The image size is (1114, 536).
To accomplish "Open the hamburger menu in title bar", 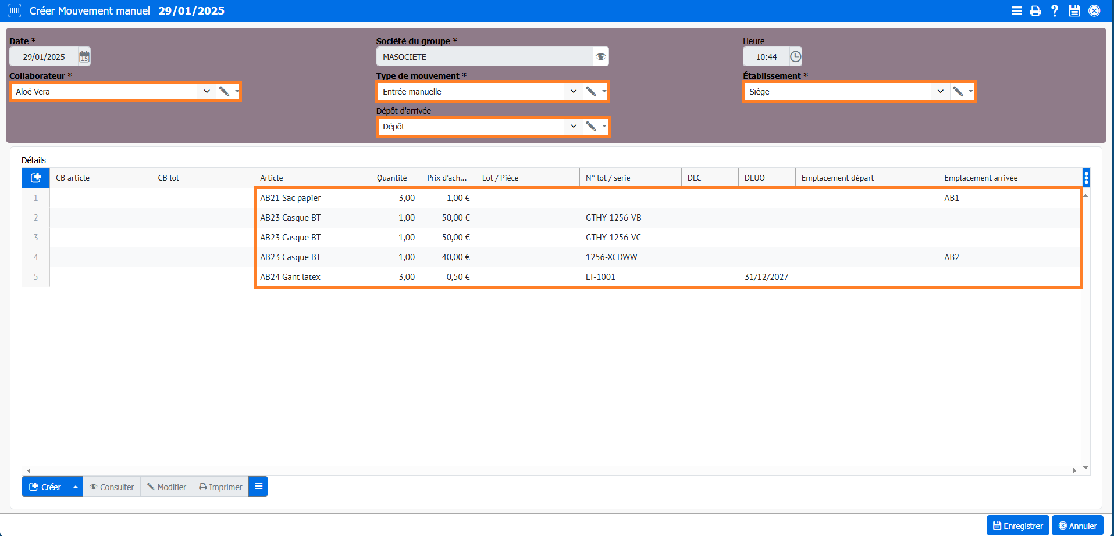I will click(1016, 11).
